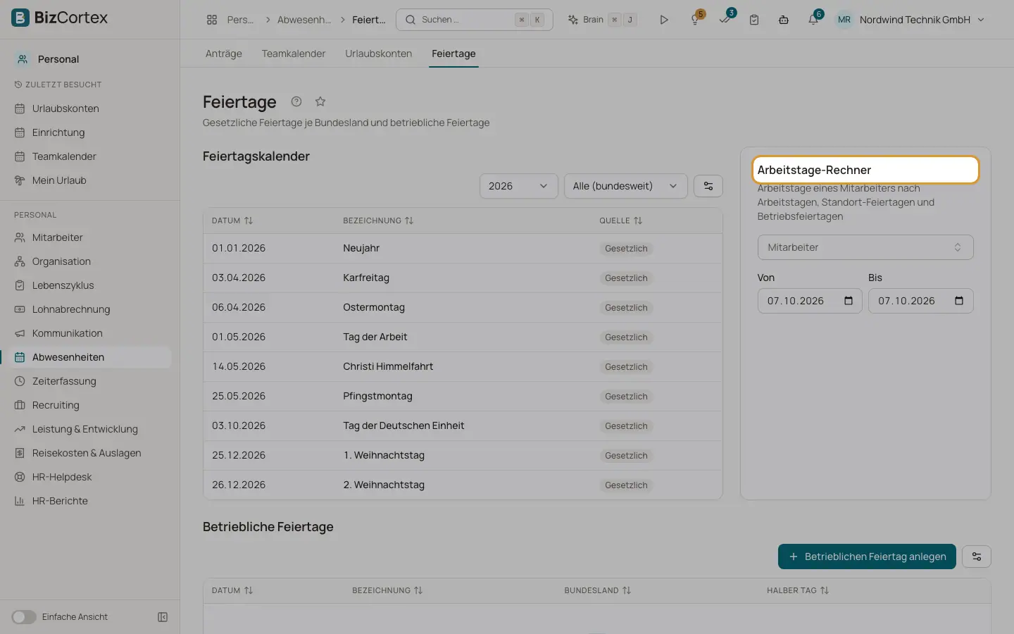1014x634 pixels.
Task: Switch to the Urlaubskonten tab
Action: [x=379, y=54]
